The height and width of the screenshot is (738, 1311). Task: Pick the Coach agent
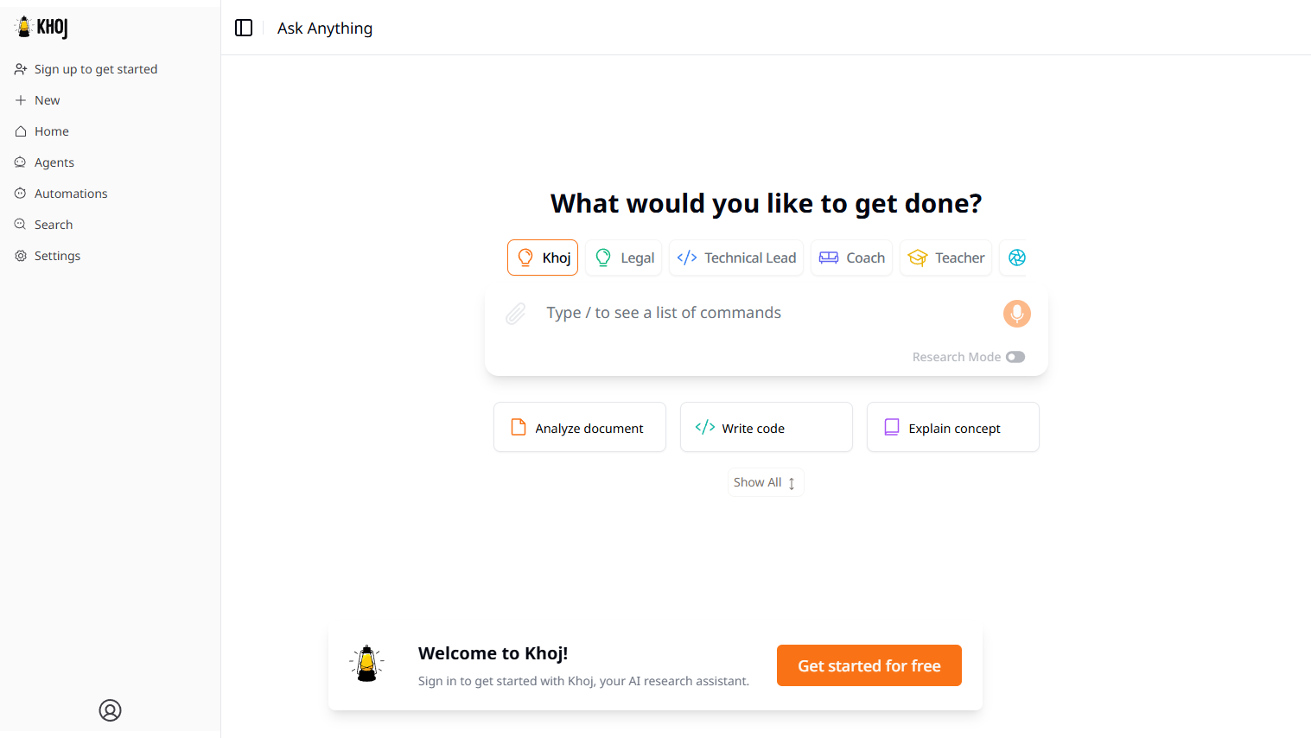(851, 258)
